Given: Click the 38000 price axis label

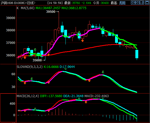Looking at the screenshot, I should coord(10,30).
